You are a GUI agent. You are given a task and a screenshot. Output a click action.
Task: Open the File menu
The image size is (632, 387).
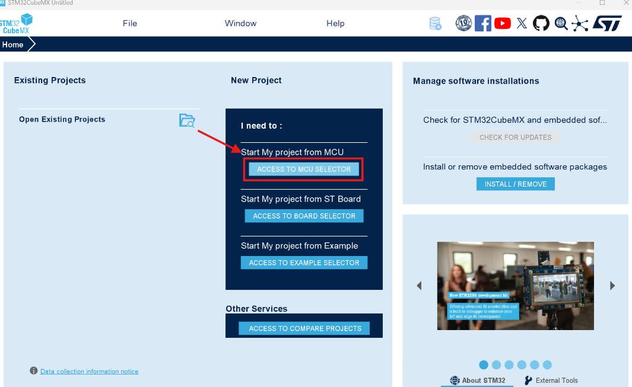130,23
